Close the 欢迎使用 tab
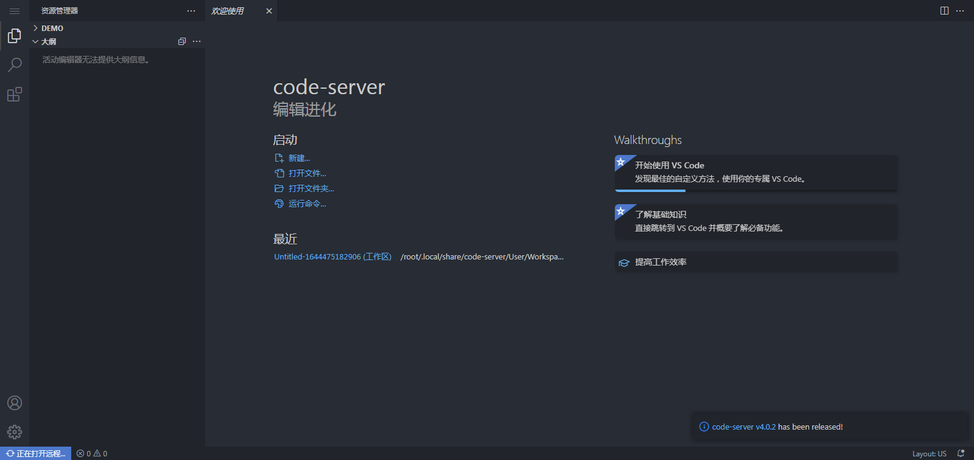Image resolution: width=974 pixels, height=460 pixels. pos(269,11)
